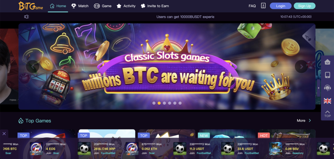Open the Match menu item
334x159 pixels.
80,6
